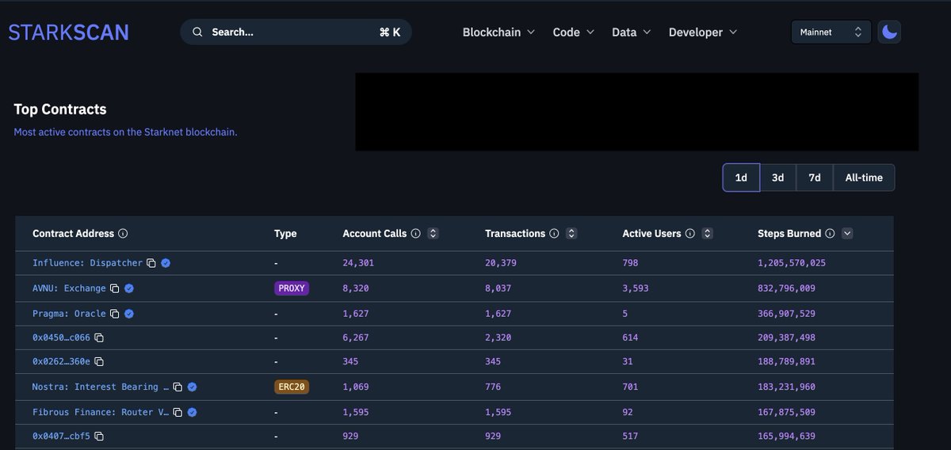Click Code menu chevron arrow
Image resolution: width=951 pixels, height=450 pixels.
590,32
